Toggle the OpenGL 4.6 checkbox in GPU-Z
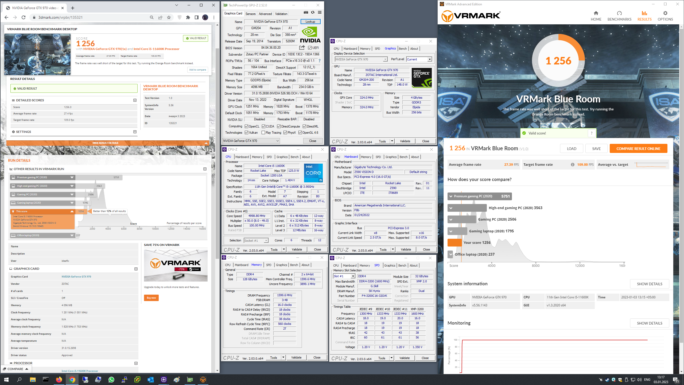684x385 pixels. tap(300, 133)
